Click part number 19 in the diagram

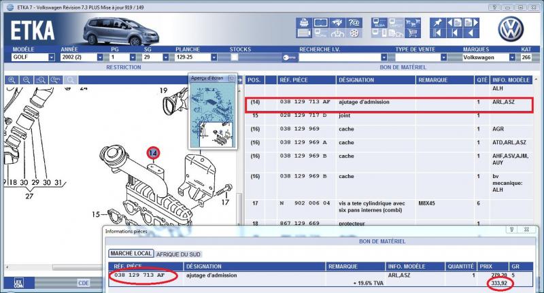pyautogui.click(x=163, y=90)
